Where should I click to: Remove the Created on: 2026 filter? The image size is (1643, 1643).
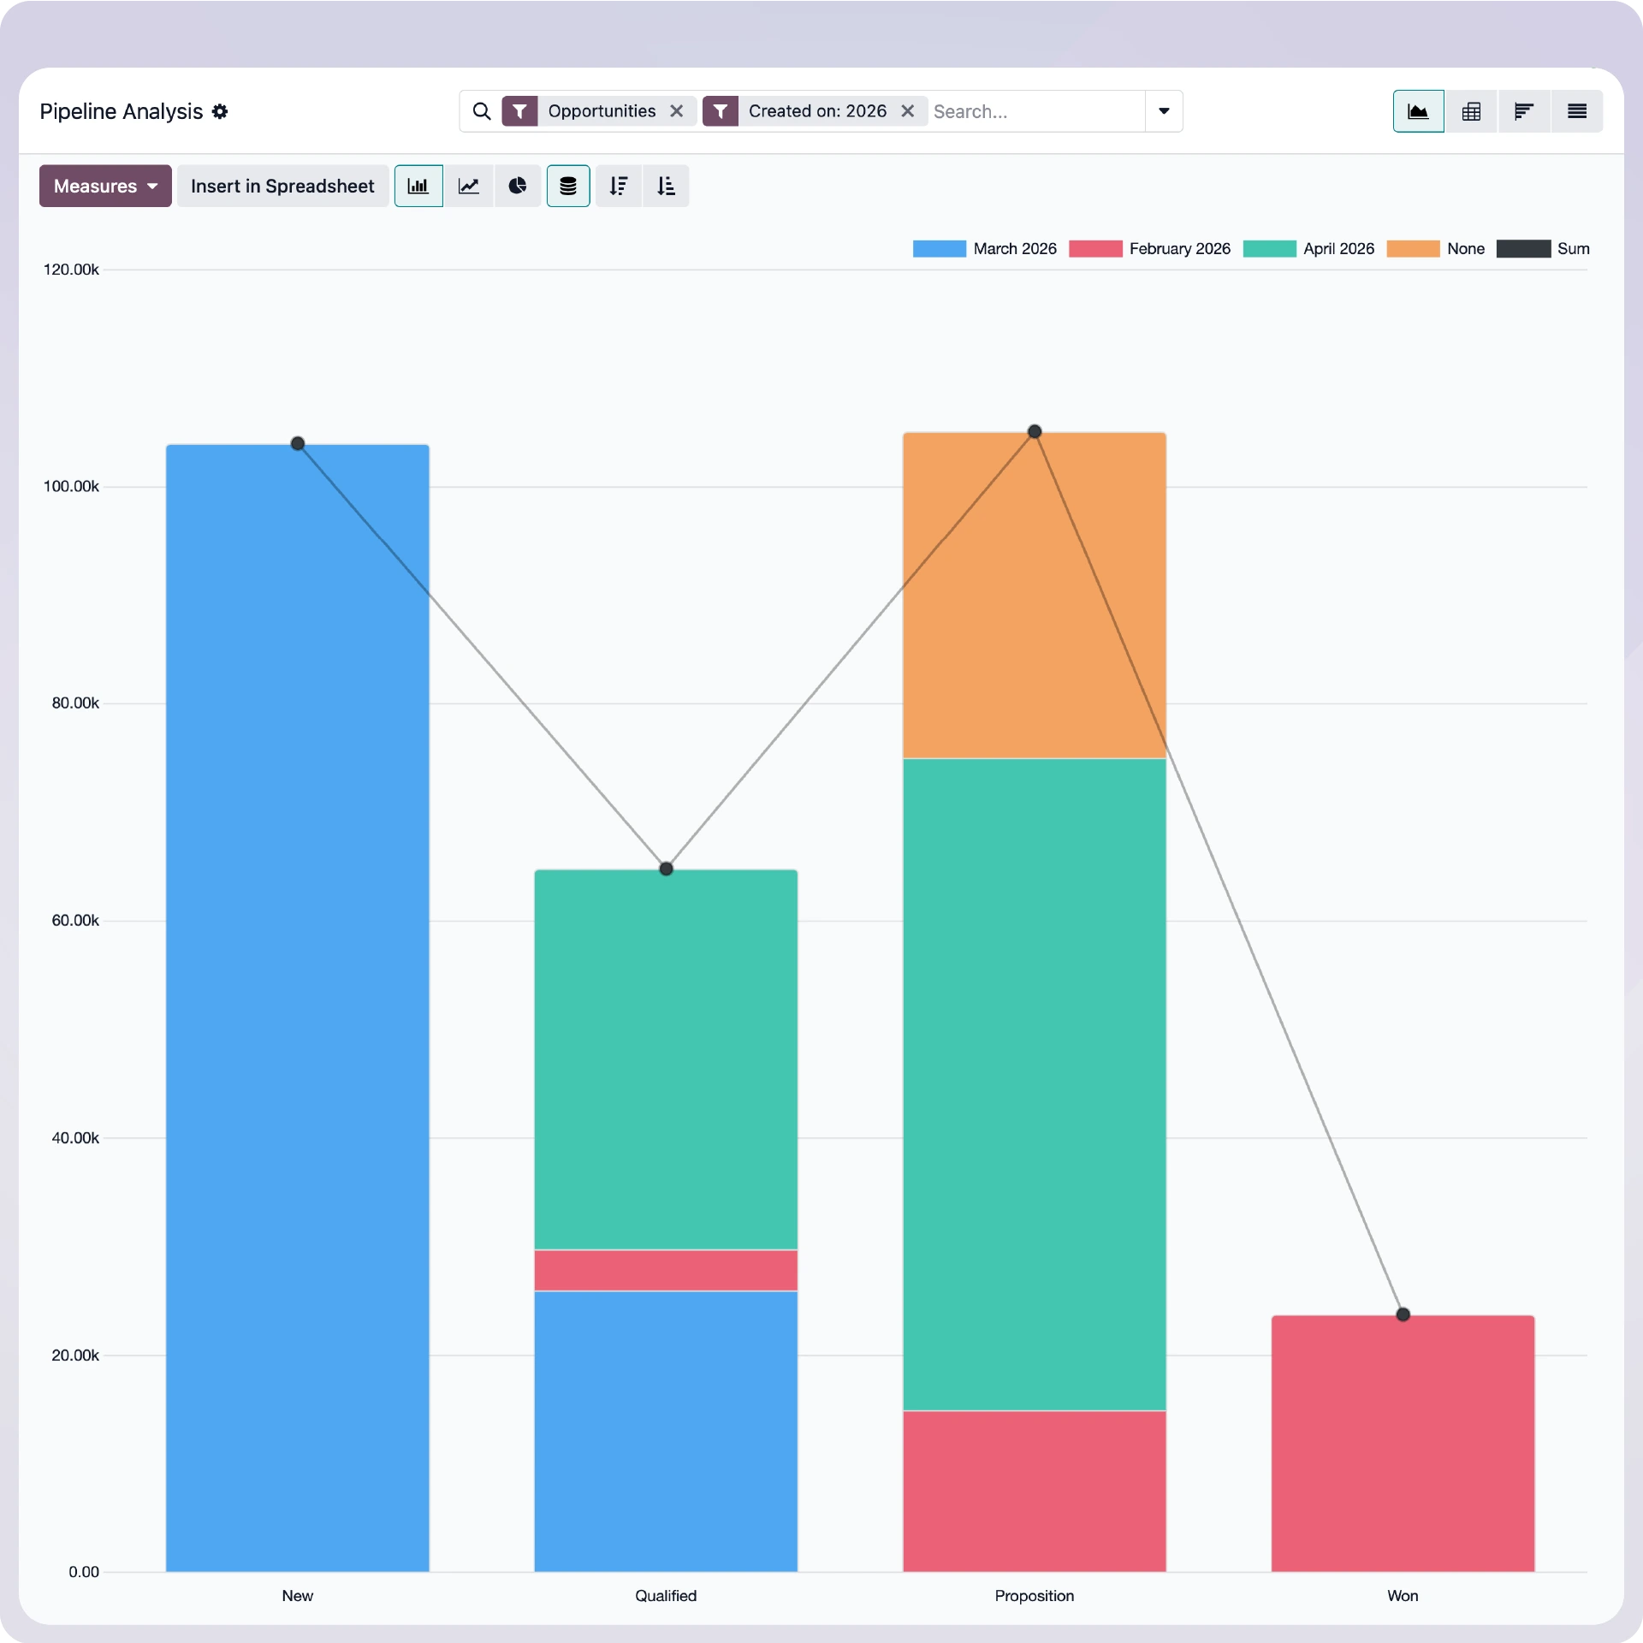tap(908, 111)
